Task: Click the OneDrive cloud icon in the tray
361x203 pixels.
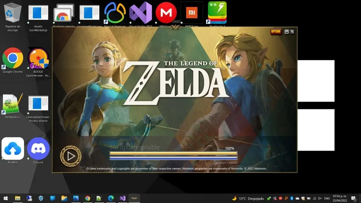Action: tap(298, 198)
